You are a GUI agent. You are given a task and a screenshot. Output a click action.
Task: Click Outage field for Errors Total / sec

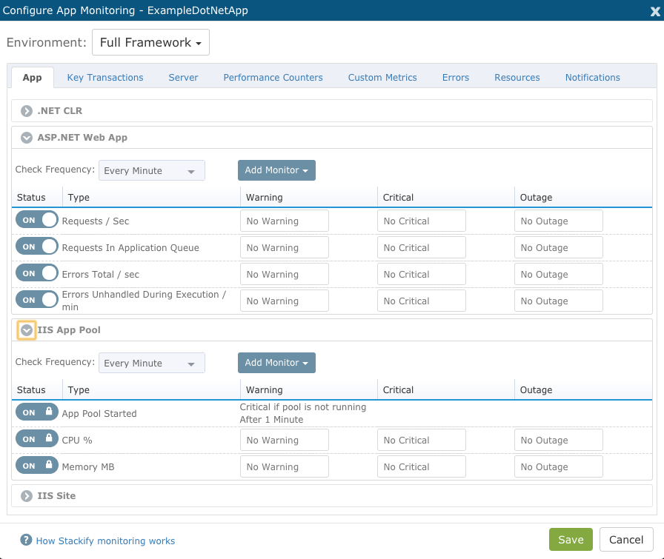pos(559,274)
